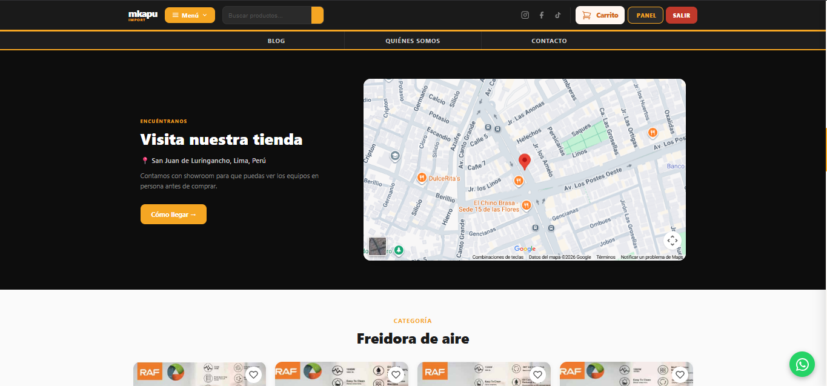Click the Banco label on the map
The width and height of the screenshot is (827, 386).
(676, 166)
